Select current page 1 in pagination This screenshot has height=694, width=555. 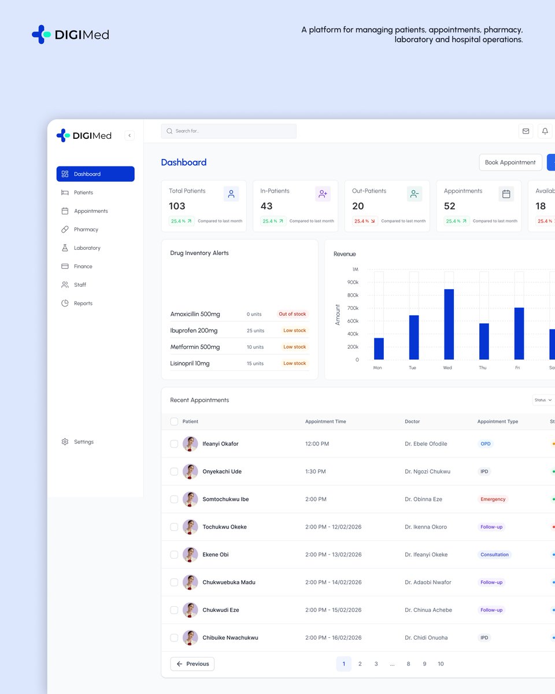point(343,664)
